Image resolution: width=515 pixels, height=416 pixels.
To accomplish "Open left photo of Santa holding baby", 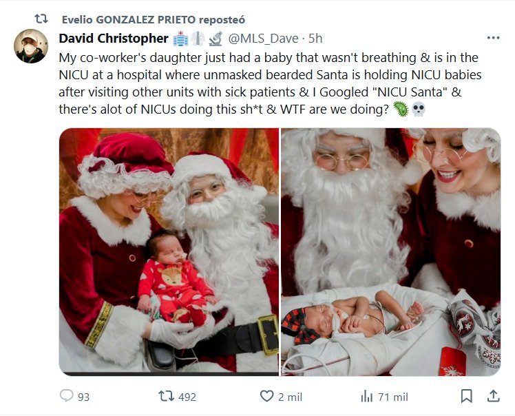I will 169,251.
